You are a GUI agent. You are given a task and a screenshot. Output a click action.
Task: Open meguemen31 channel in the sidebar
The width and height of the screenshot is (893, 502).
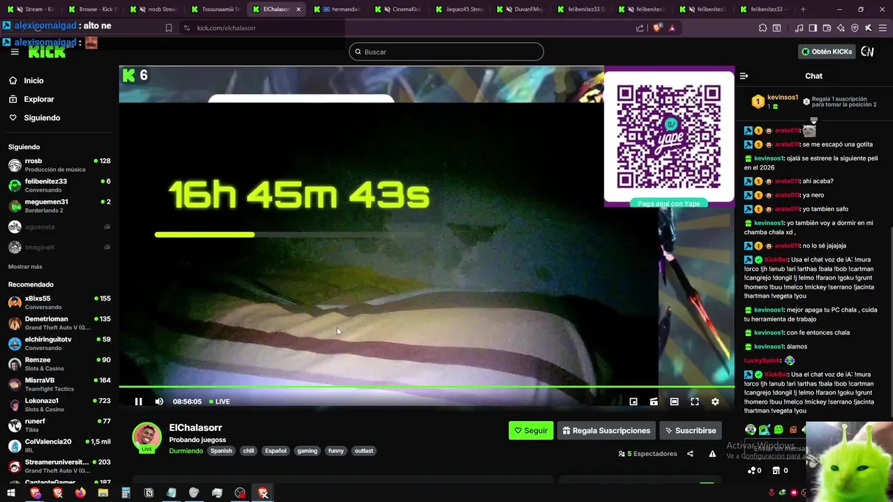click(x=59, y=206)
